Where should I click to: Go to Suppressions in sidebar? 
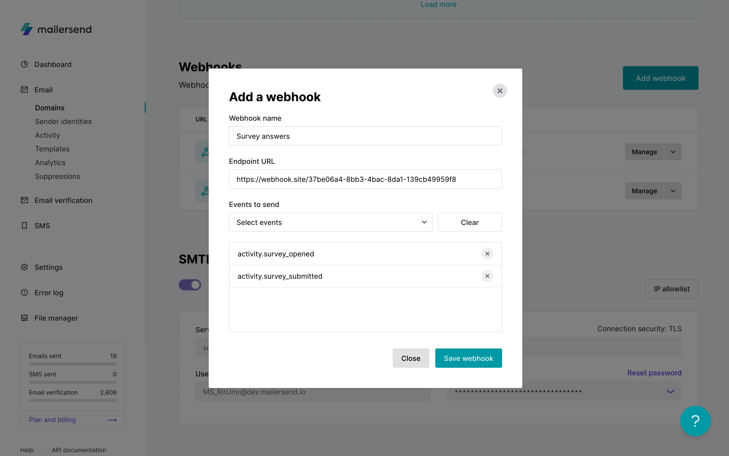pos(58,176)
